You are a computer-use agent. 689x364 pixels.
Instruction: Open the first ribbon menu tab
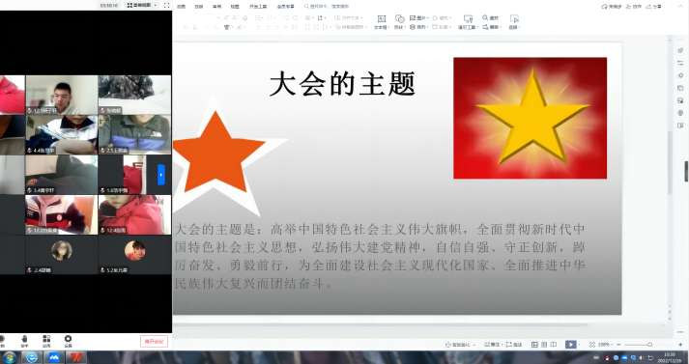(181, 7)
